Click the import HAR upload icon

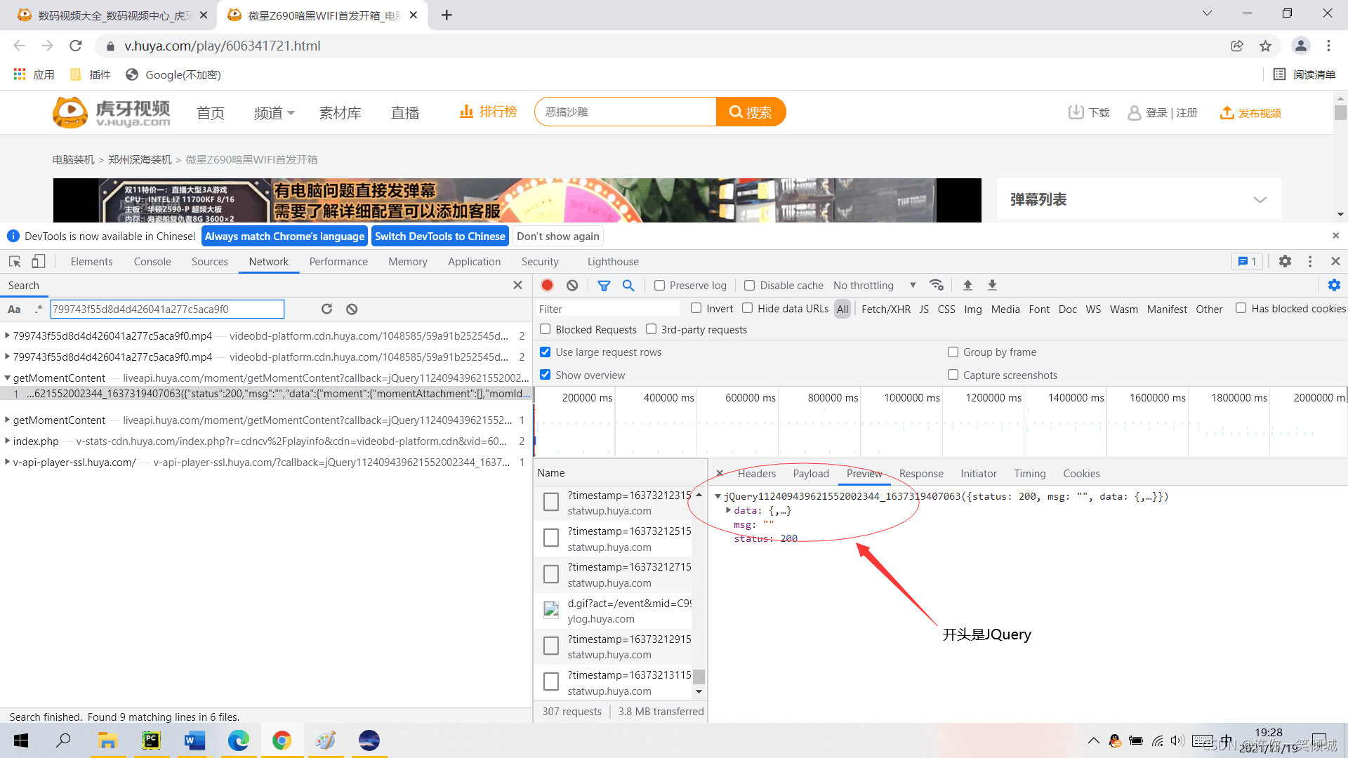(x=967, y=285)
